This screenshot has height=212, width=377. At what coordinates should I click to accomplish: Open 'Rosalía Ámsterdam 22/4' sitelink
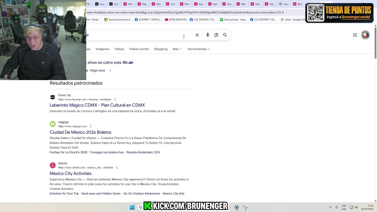pyautogui.click(x=143, y=152)
